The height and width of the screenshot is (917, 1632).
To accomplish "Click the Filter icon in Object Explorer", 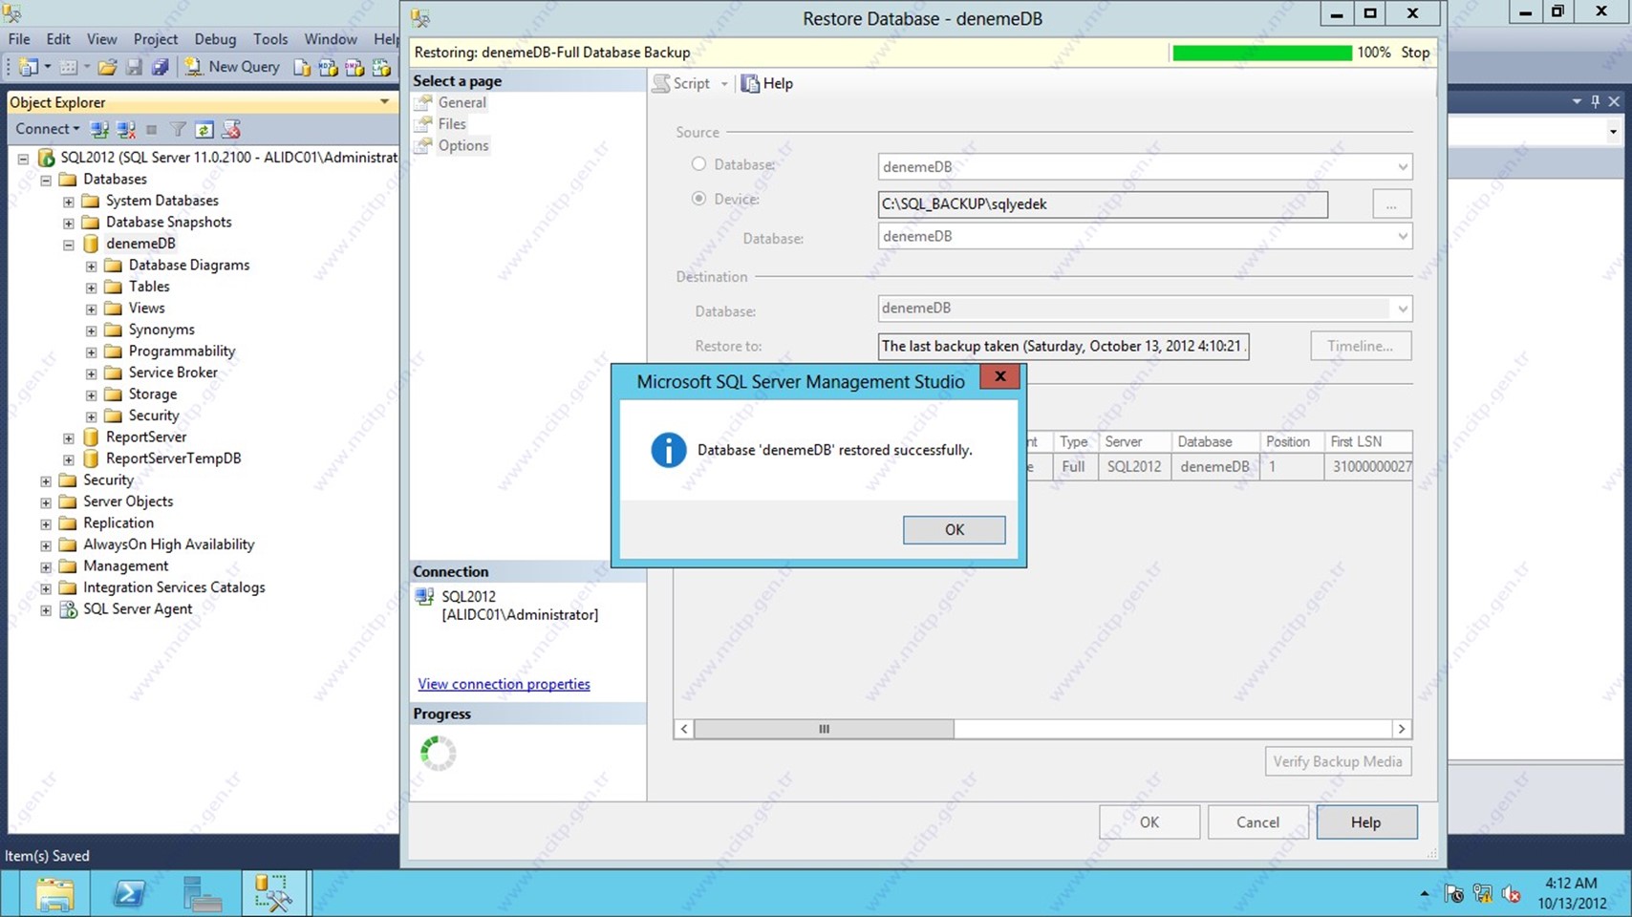I will [x=178, y=129].
